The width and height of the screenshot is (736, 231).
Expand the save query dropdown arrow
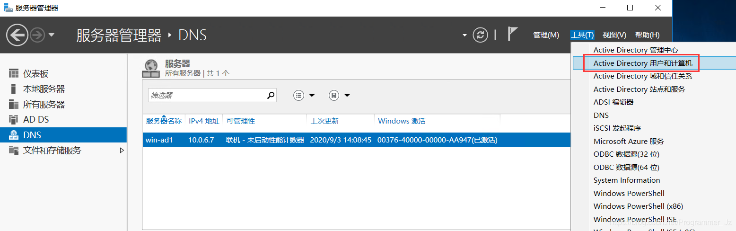(347, 95)
